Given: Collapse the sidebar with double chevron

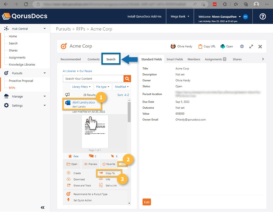Looking at the screenshot, I should pos(43,208).
